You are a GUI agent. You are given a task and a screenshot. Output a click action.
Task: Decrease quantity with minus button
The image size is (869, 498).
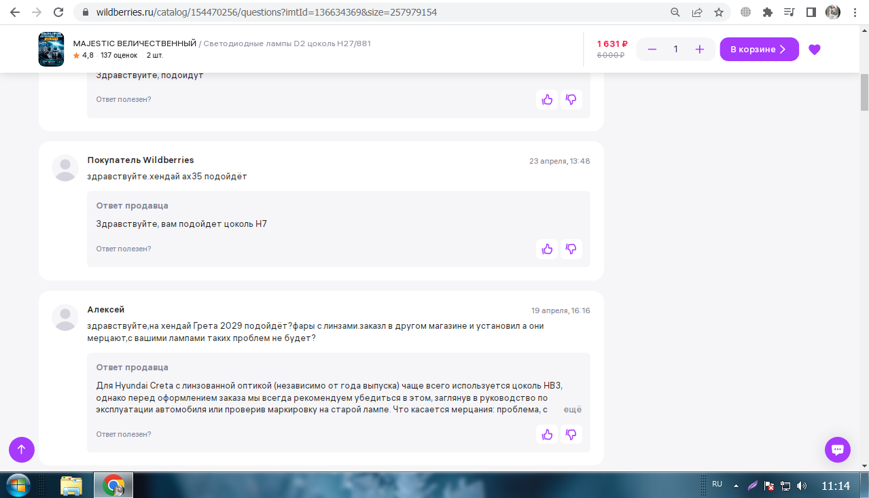[652, 49]
